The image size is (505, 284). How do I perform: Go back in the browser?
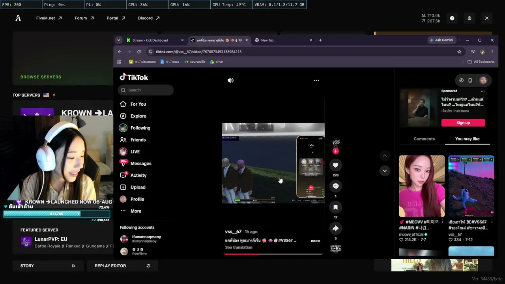pos(120,52)
